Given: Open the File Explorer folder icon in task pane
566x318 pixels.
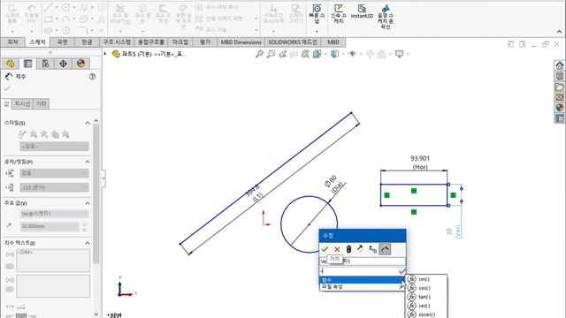Looking at the screenshot, I should [560, 87].
